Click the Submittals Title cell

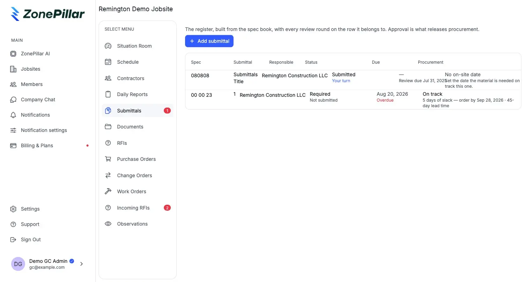(246, 78)
